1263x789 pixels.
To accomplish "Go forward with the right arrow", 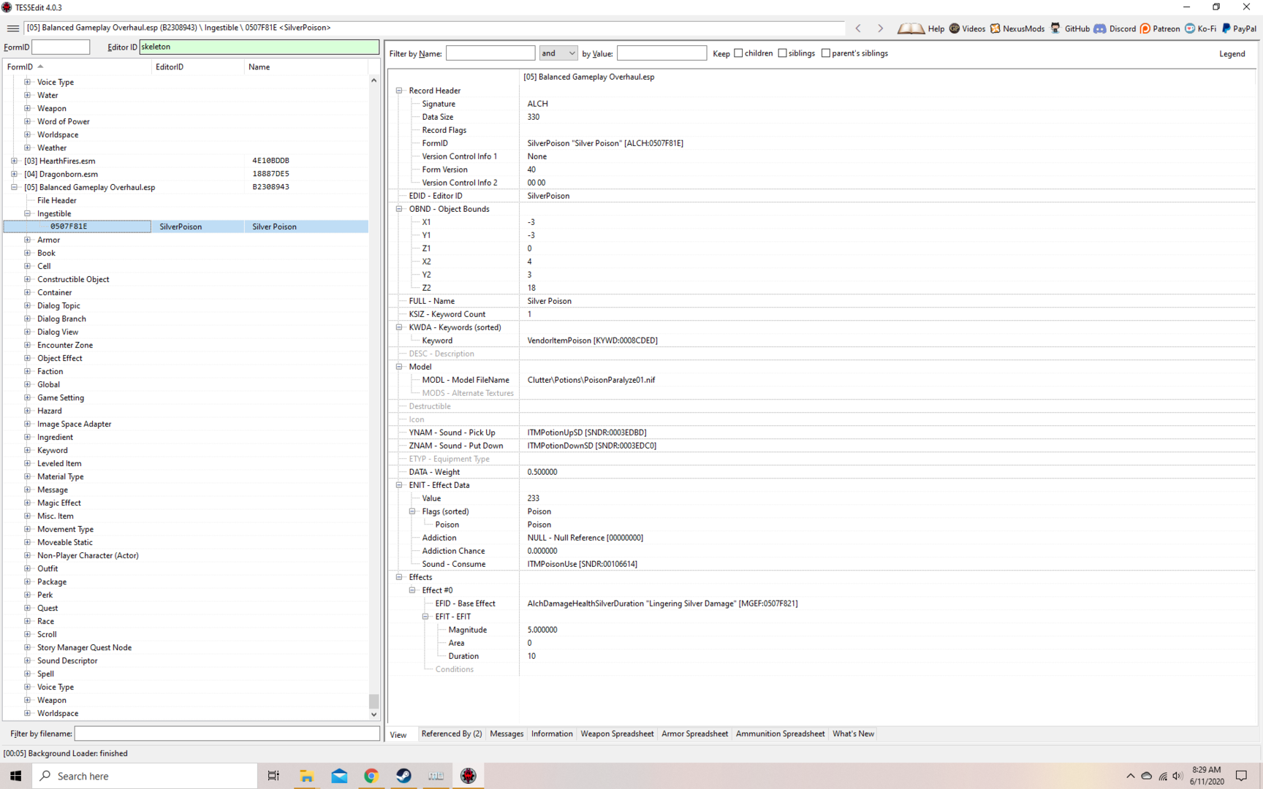I will coord(880,28).
